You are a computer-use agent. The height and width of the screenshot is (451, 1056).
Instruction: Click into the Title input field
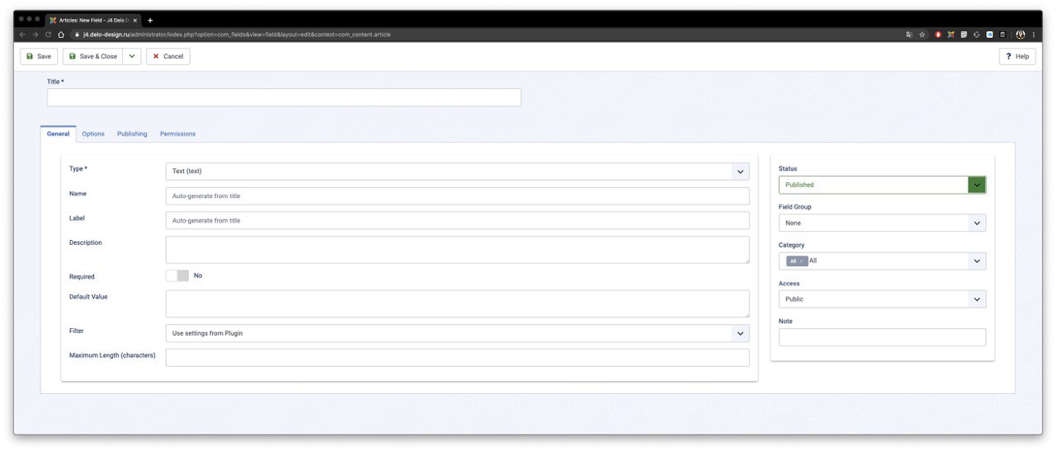coord(284,97)
